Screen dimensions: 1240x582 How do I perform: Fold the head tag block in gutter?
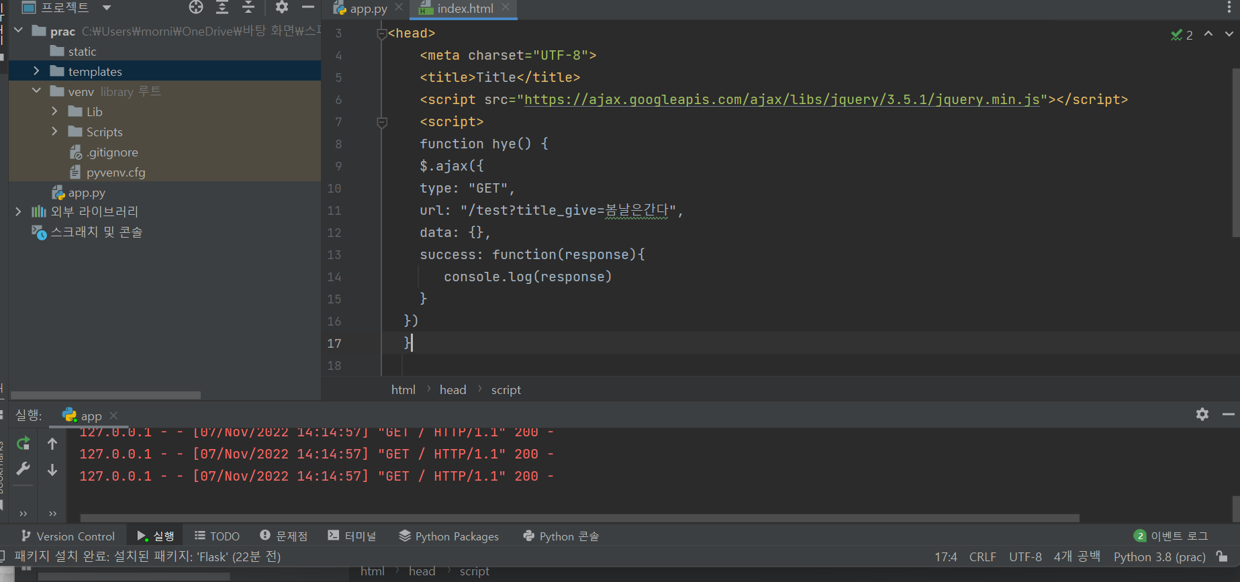click(382, 34)
